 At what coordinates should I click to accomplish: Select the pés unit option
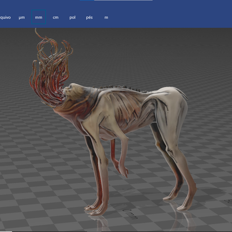coord(89,18)
